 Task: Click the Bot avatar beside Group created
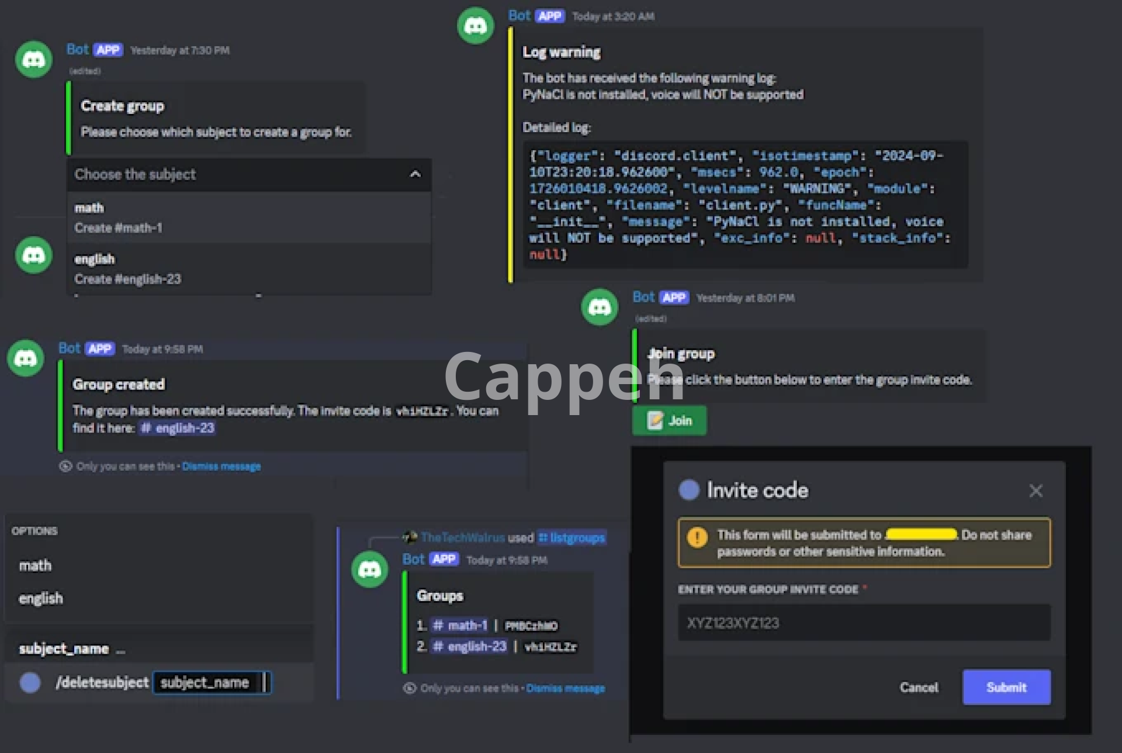point(25,358)
